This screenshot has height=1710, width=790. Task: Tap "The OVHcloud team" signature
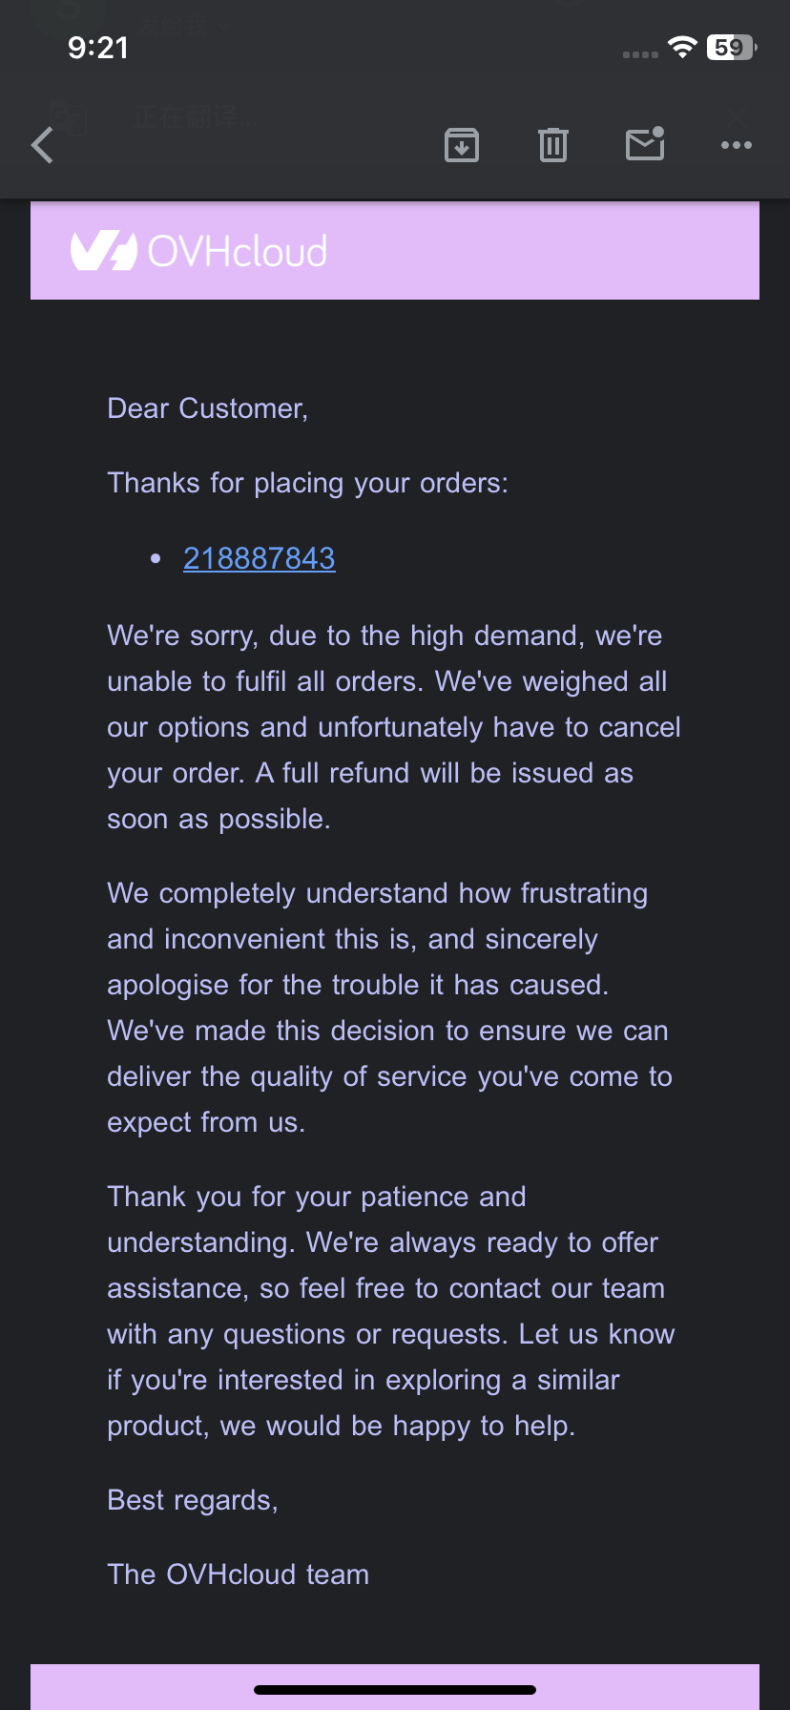239,1574
